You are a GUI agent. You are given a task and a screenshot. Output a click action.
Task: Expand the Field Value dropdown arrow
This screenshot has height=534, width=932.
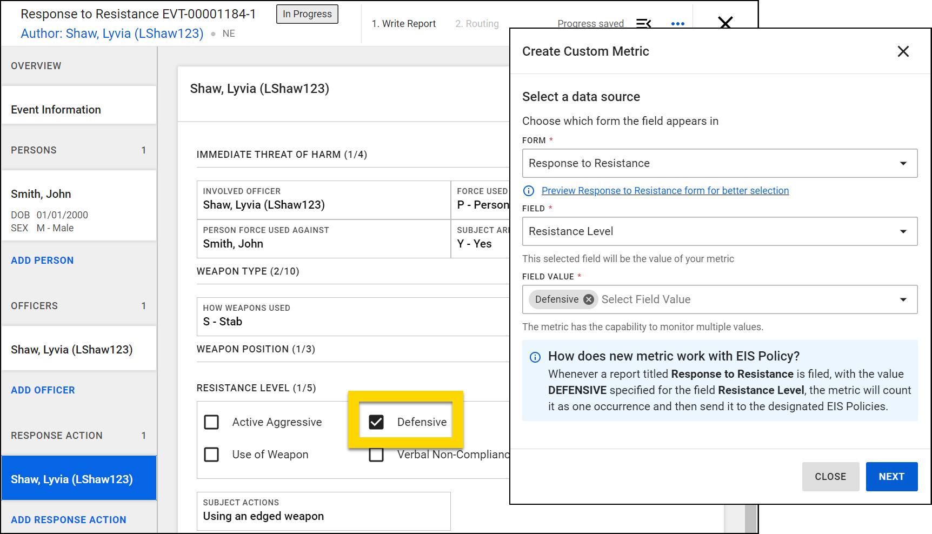[x=903, y=299]
